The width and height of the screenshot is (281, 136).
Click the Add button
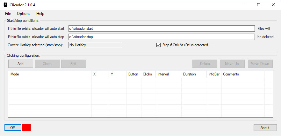click(x=21, y=64)
